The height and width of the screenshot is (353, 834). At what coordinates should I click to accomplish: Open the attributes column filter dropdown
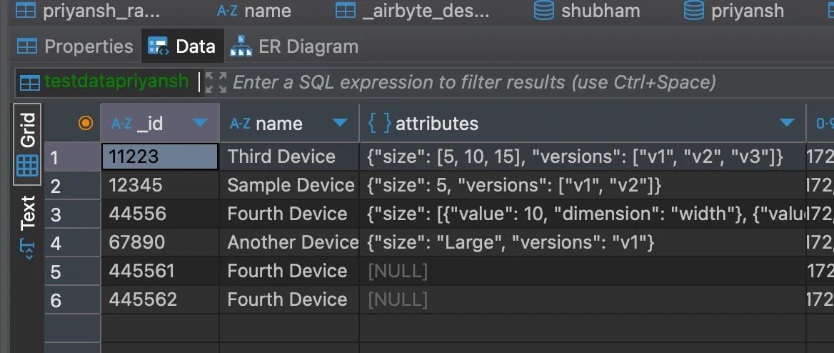pos(787,124)
